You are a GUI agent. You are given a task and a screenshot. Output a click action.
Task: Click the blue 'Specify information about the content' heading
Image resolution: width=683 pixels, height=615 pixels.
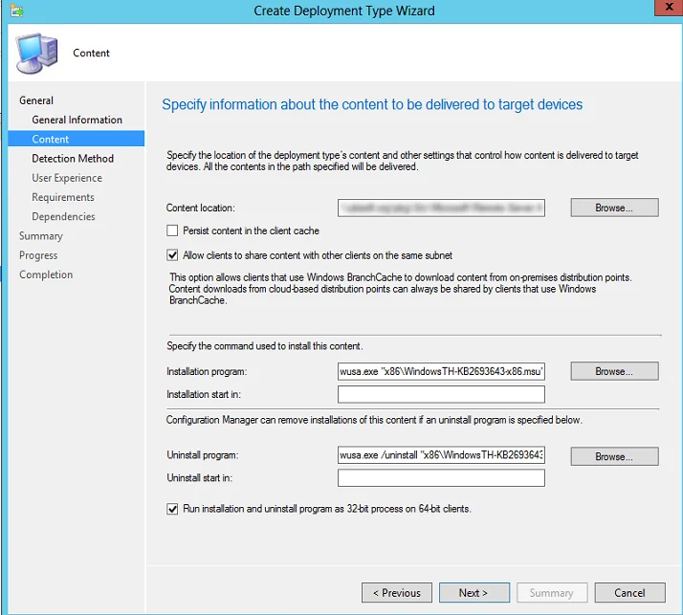[372, 104]
